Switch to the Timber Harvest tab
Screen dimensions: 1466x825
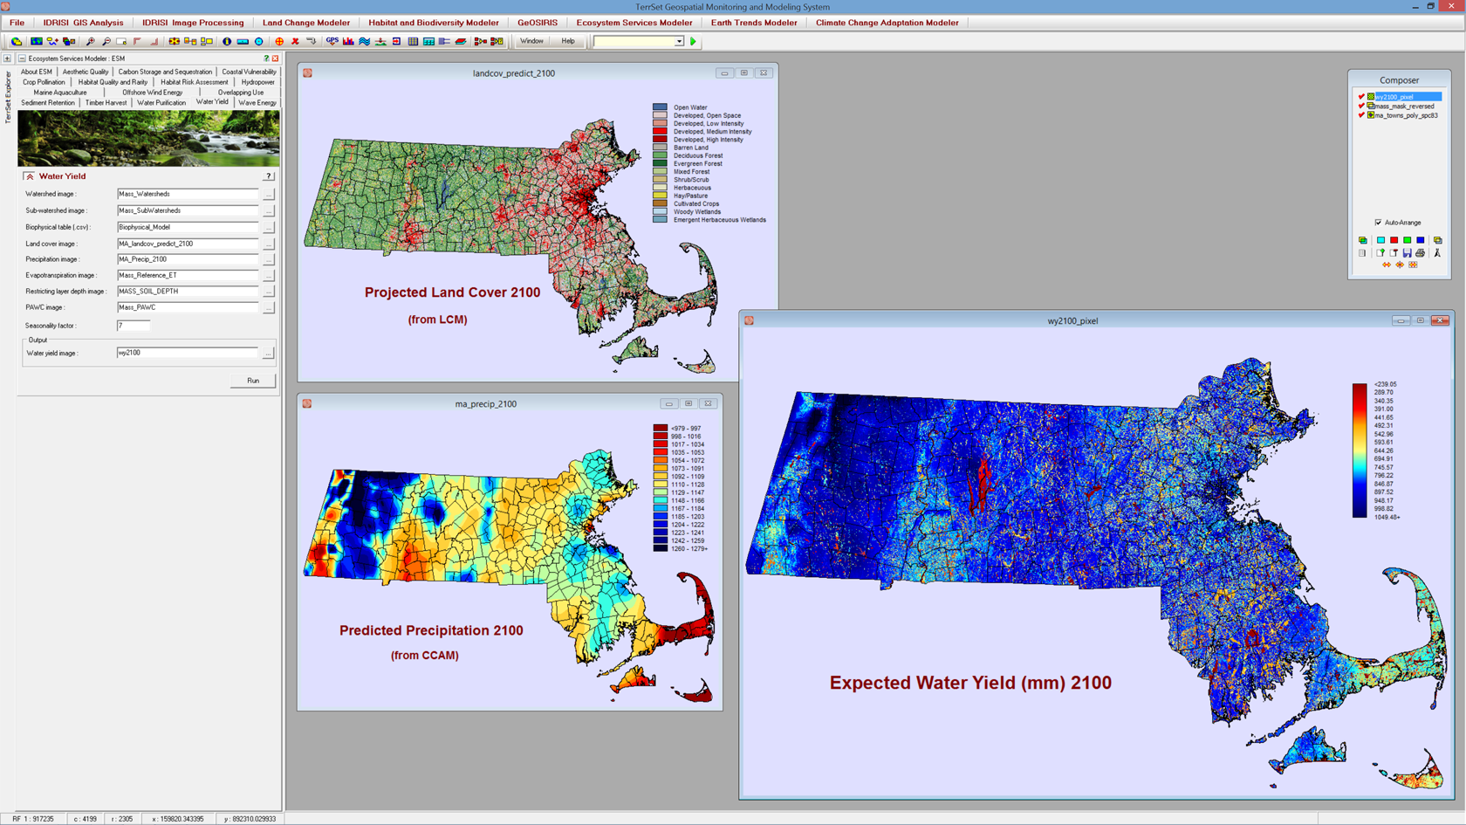106,102
